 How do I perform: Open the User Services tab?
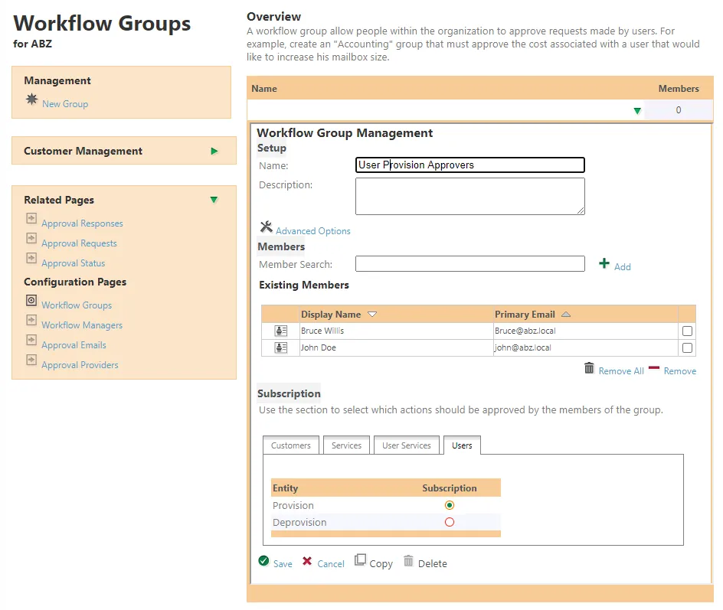(407, 445)
